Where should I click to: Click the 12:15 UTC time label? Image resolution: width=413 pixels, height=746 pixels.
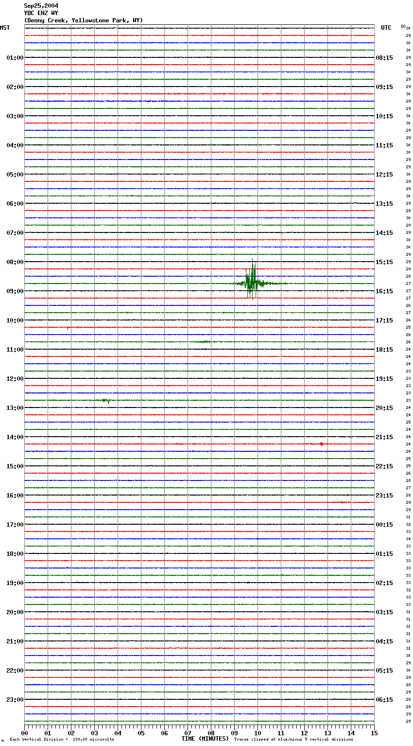coord(384,175)
